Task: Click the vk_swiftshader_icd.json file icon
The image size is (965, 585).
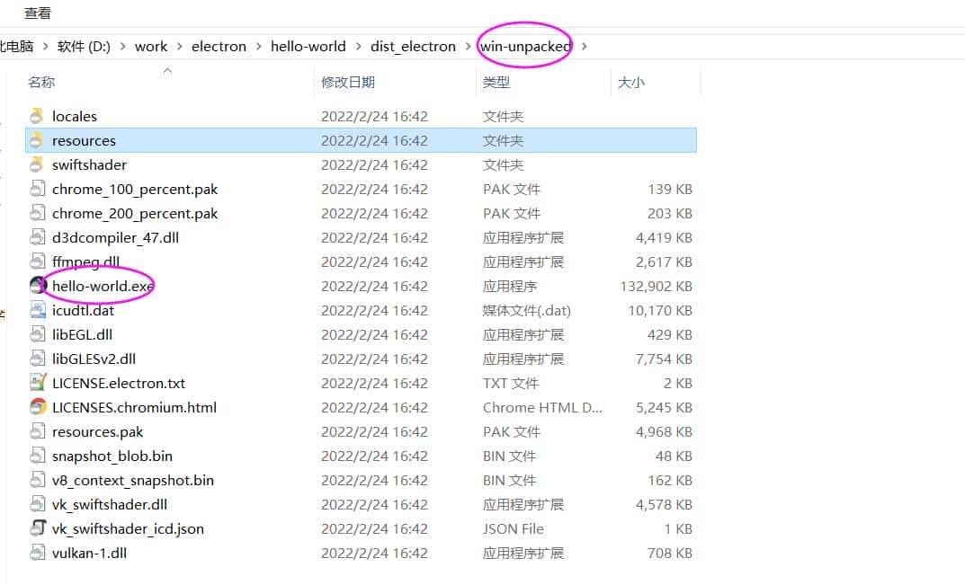Action: point(37,528)
